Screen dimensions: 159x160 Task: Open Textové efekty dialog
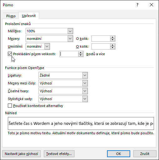coord(59,154)
